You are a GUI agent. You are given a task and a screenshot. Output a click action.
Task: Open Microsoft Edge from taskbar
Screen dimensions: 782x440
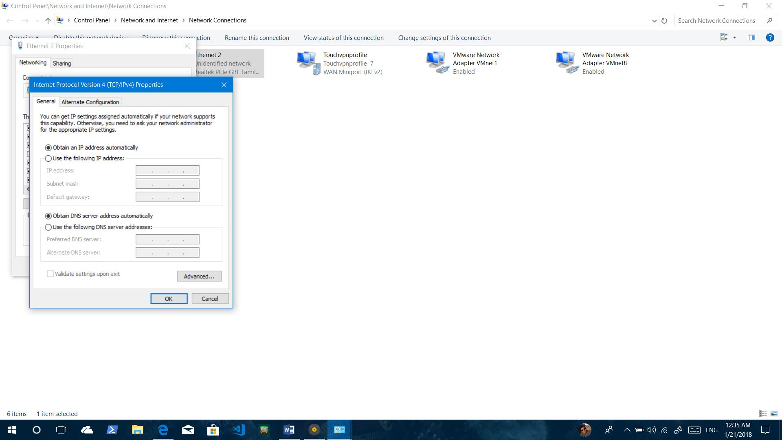tap(163, 429)
